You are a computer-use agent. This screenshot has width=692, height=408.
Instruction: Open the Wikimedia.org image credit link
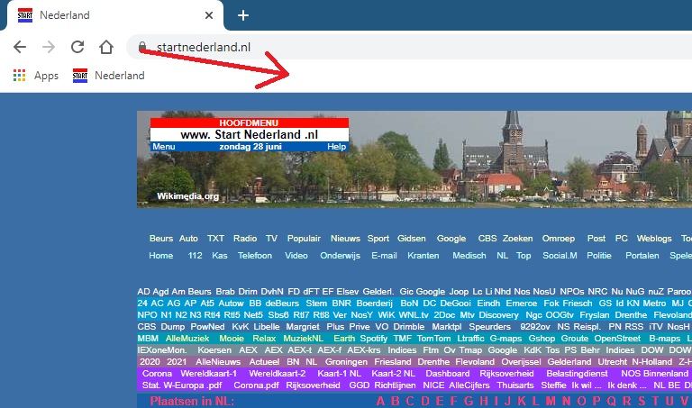coord(187,196)
